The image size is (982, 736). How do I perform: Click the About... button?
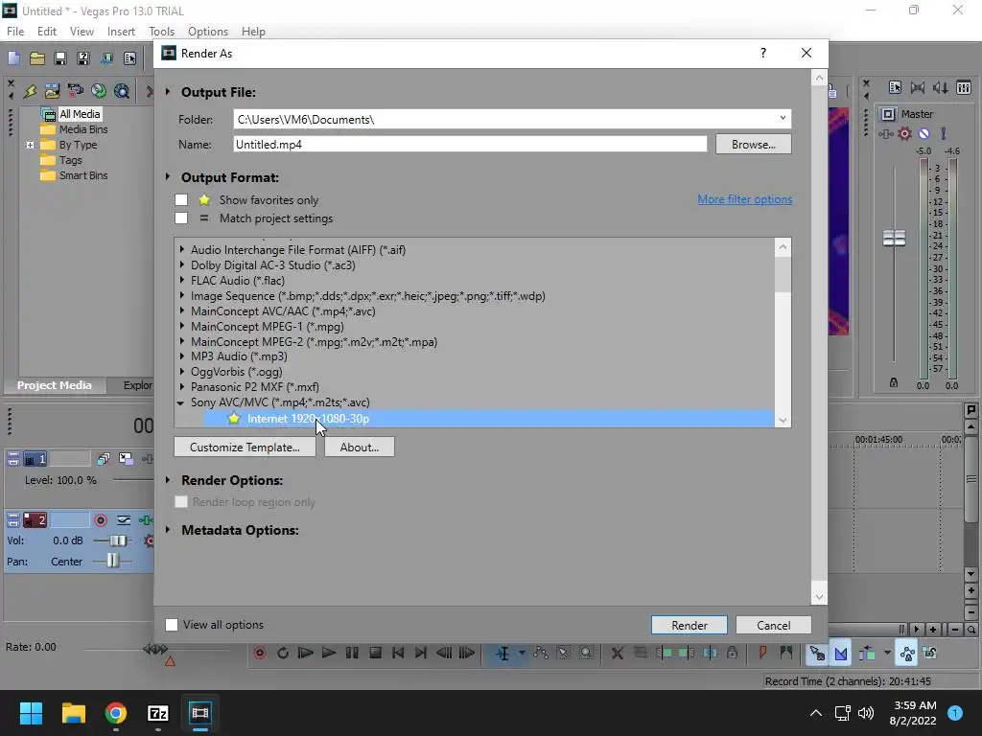pyautogui.click(x=360, y=447)
